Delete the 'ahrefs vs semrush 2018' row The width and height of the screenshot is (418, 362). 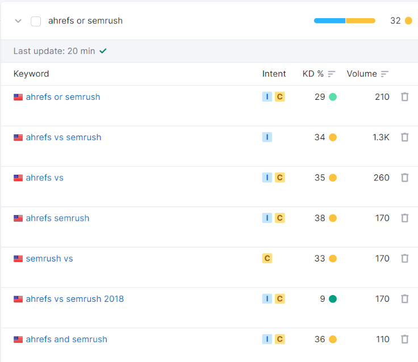click(x=405, y=298)
